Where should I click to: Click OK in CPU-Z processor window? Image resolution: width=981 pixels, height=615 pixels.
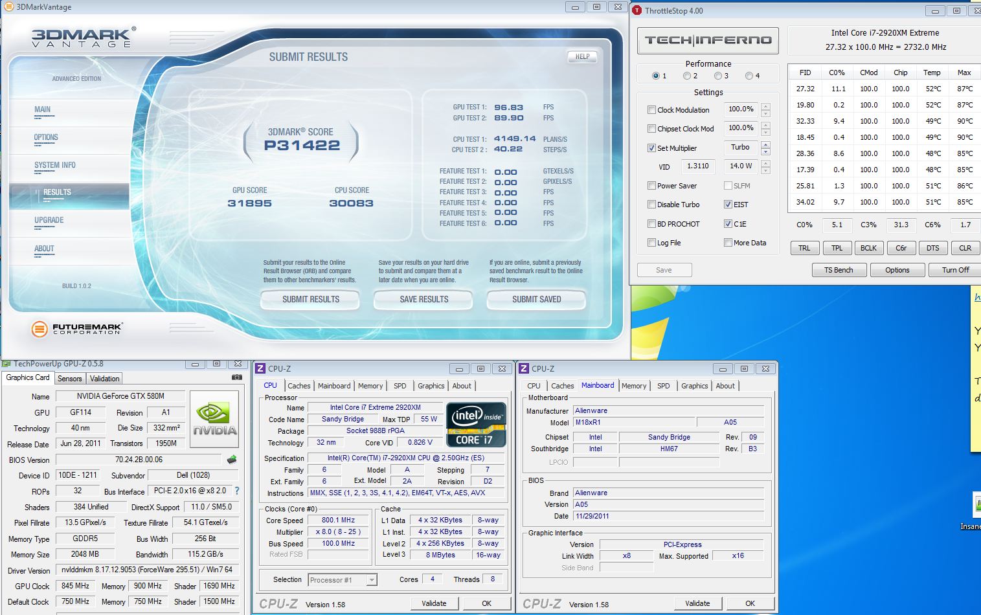[487, 603]
